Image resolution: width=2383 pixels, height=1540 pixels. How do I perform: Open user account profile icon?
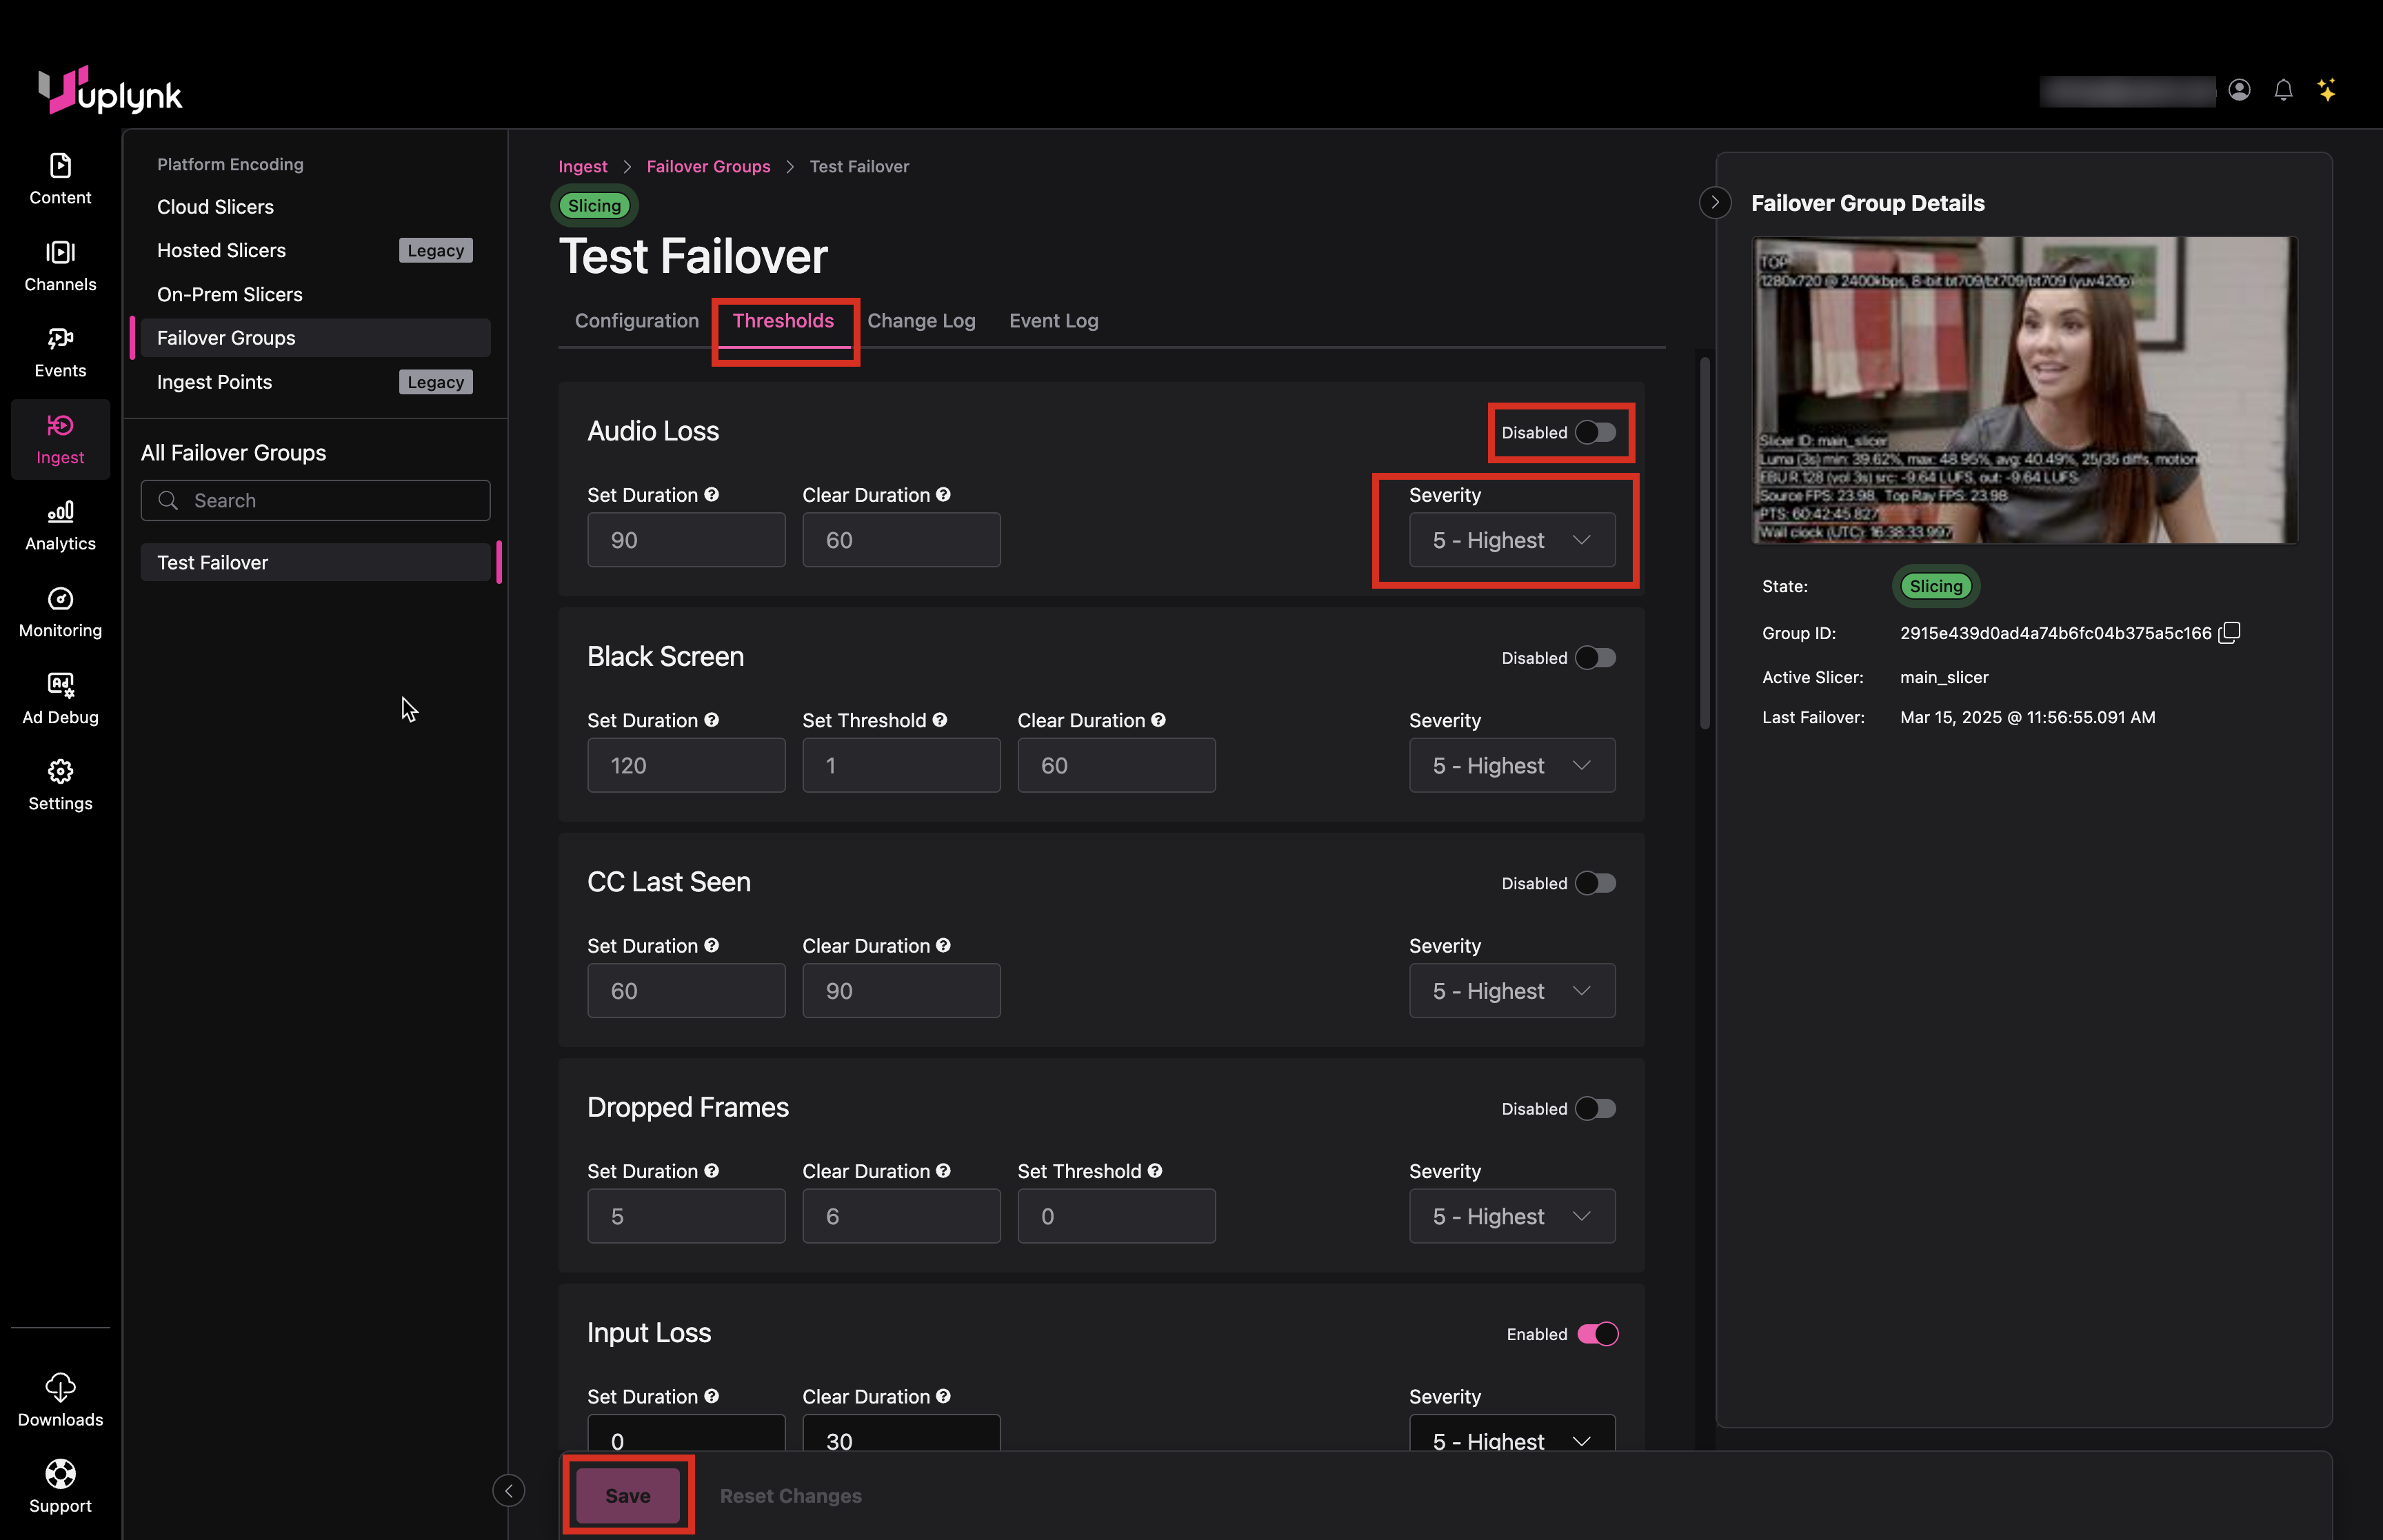tap(2239, 91)
